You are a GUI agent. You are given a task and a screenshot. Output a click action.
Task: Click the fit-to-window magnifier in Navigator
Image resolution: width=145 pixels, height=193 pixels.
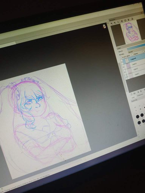point(118,22)
